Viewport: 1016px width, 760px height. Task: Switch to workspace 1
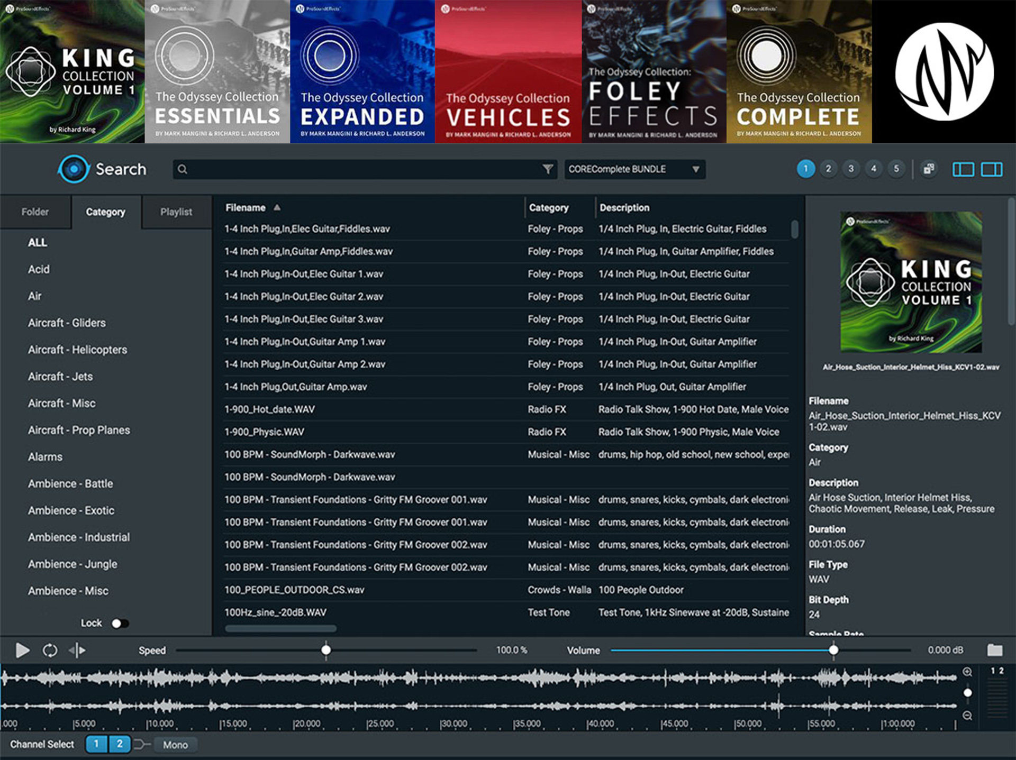point(805,169)
